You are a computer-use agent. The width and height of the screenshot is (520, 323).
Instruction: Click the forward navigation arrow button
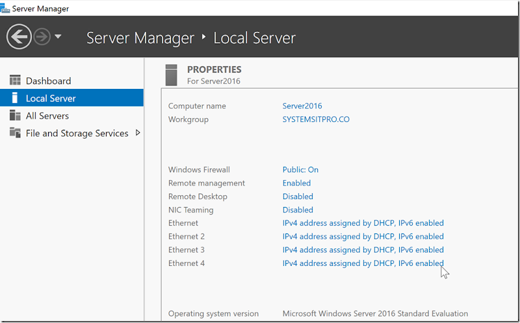(42, 37)
